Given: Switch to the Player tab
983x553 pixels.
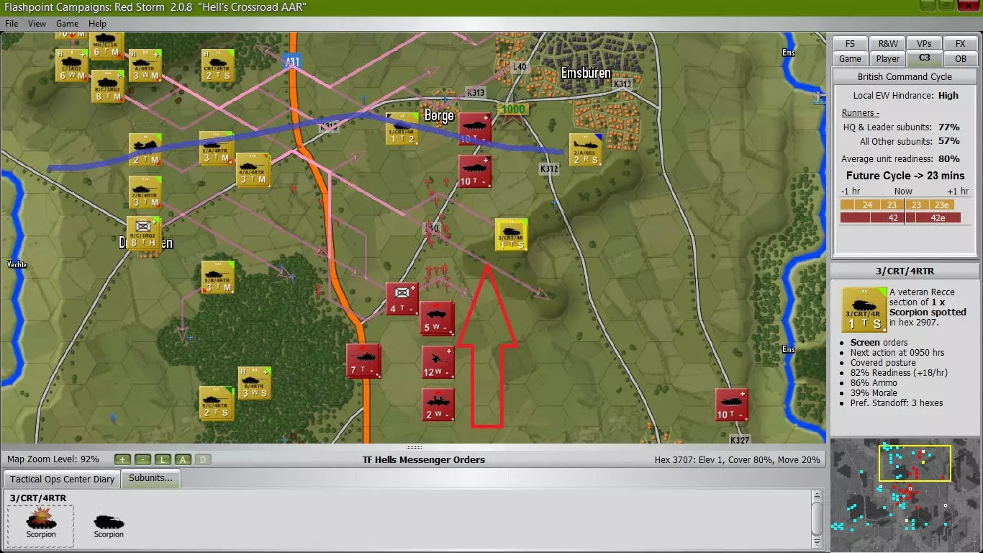Looking at the screenshot, I should 887,59.
